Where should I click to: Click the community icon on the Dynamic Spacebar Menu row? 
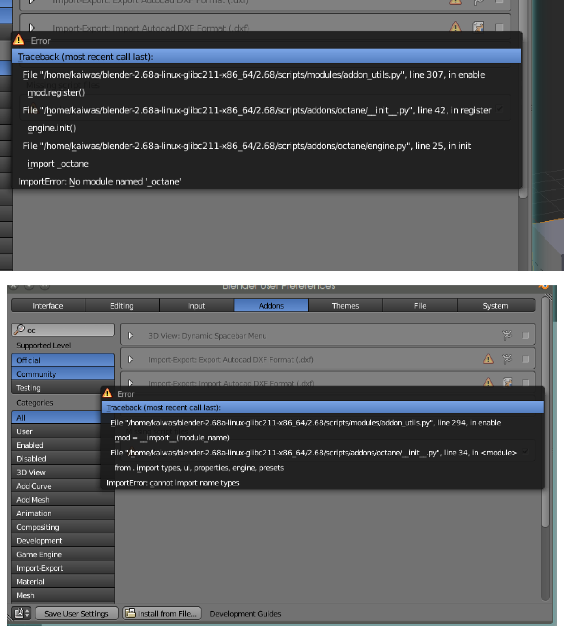pos(507,335)
